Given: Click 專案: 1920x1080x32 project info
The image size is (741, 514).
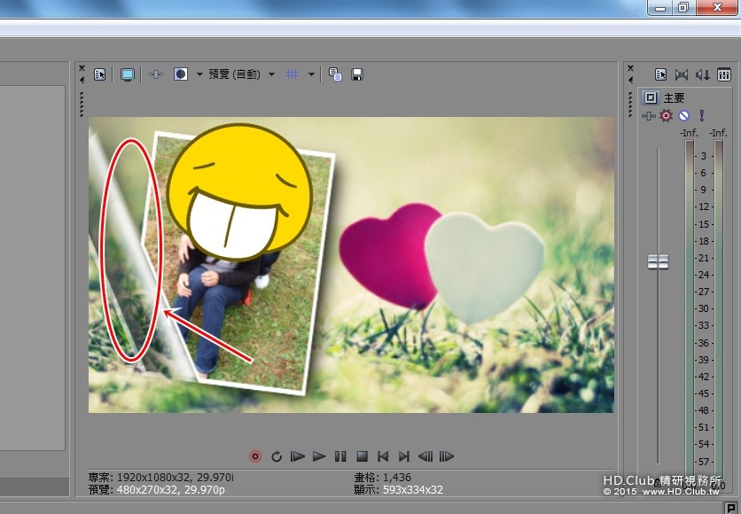Looking at the screenshot, I should tap(161, 478).
